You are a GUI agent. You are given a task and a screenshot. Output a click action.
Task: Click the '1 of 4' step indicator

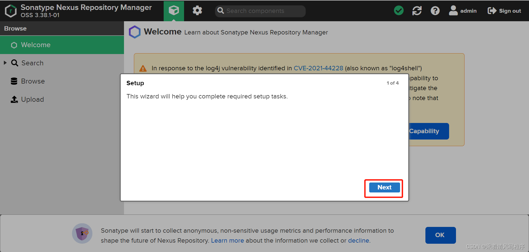click(x=393, y=83)
